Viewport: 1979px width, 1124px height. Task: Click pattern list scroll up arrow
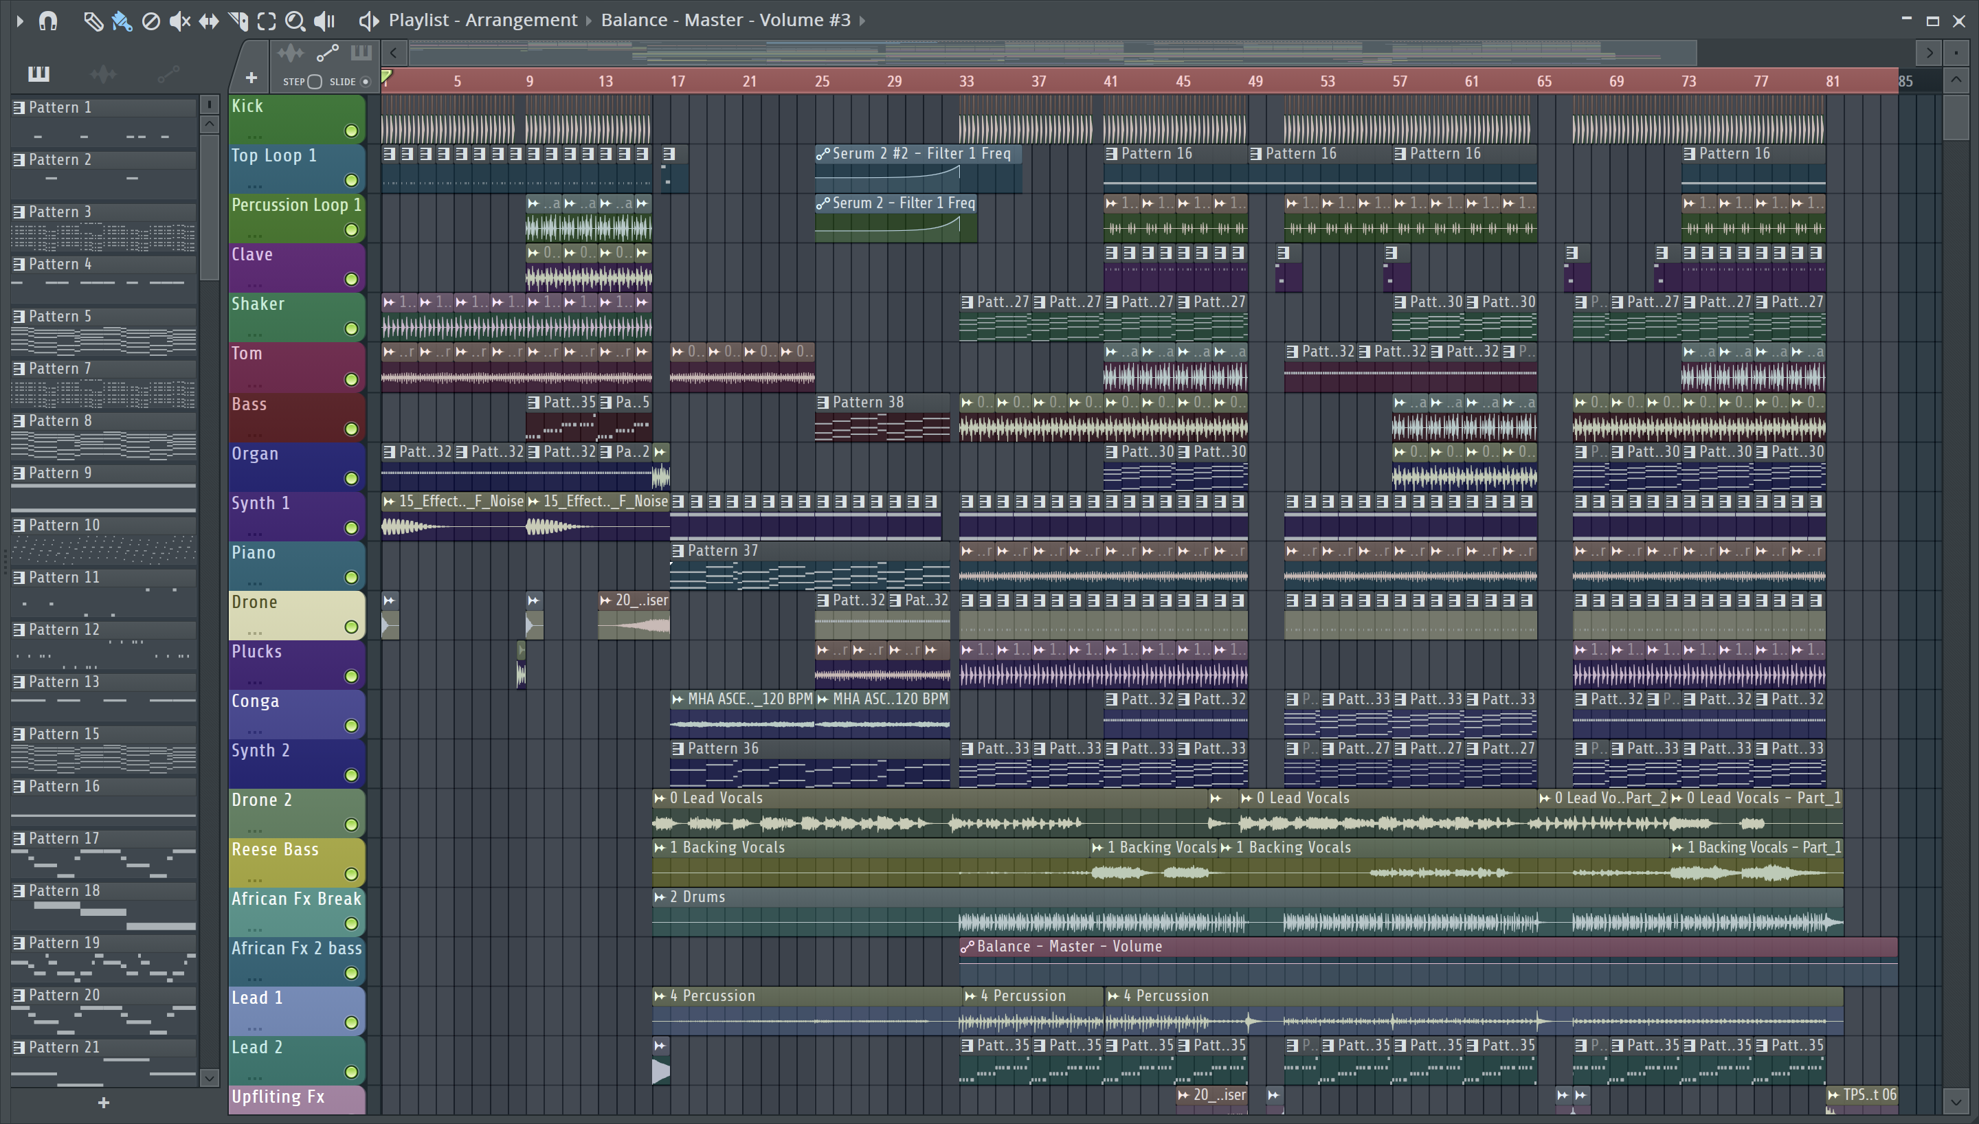[209, 124]
